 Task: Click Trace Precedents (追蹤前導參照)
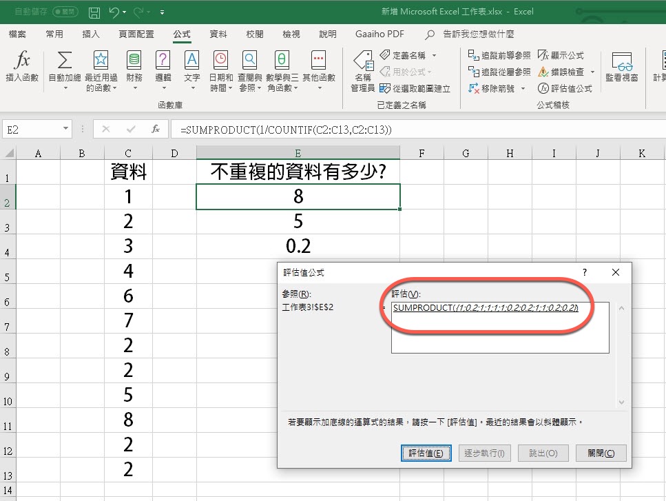coord(500,55)
